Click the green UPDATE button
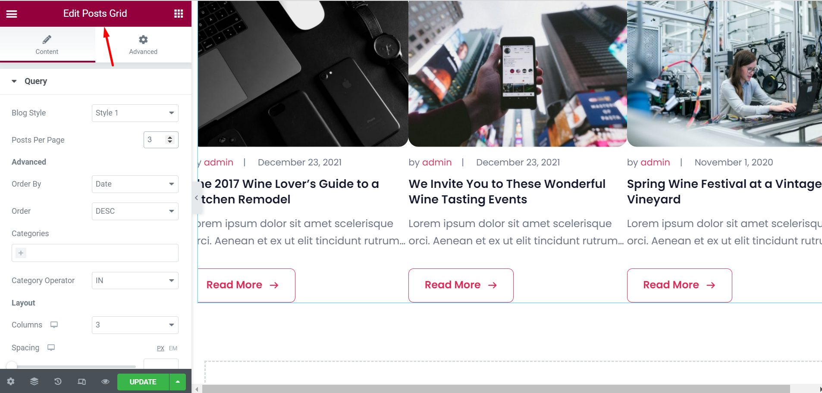Screen dimensions: 822x393 [x=143, y=382]
